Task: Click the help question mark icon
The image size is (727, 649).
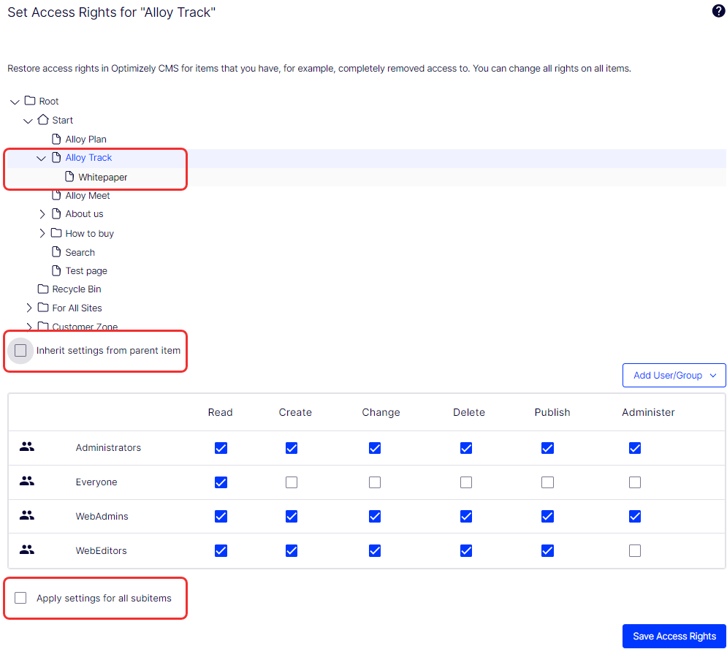Action: (x=718, y=11)
